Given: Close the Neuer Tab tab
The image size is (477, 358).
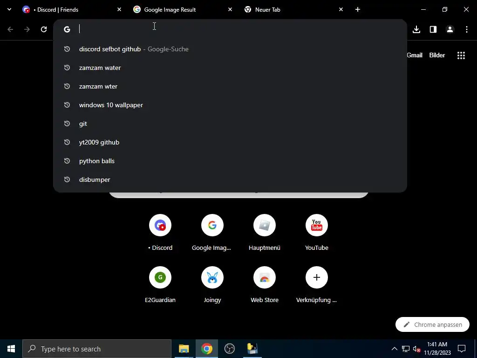Looking at the screenshot, I should [x=341, y=9].
